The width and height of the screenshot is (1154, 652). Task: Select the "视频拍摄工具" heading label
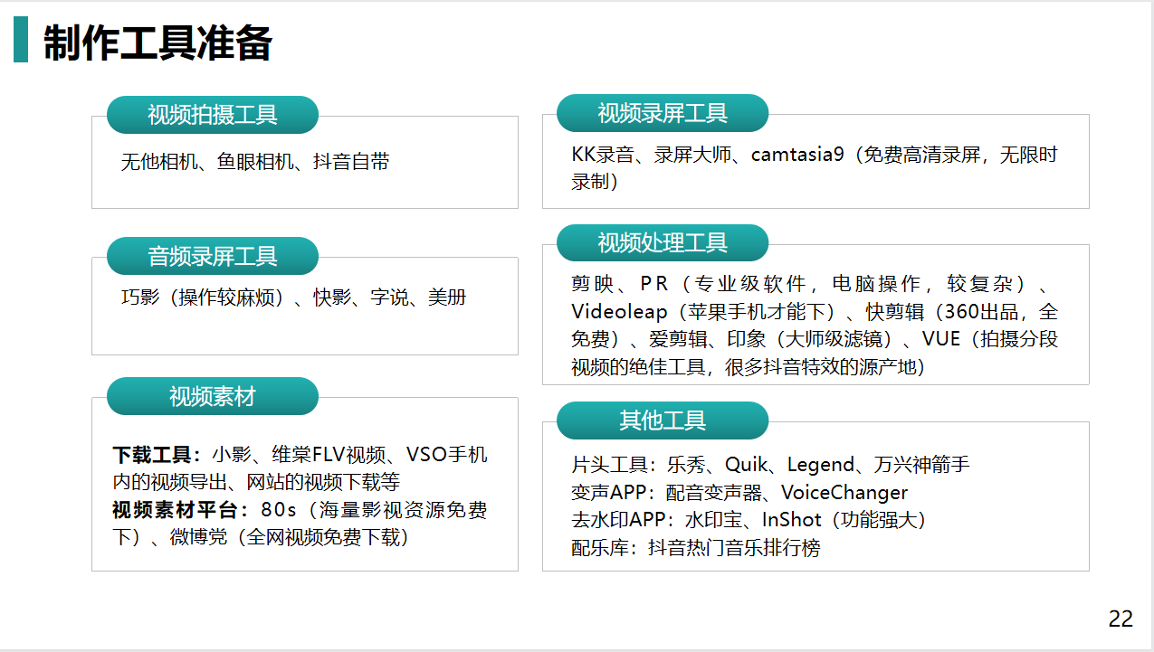pos(213,115)
